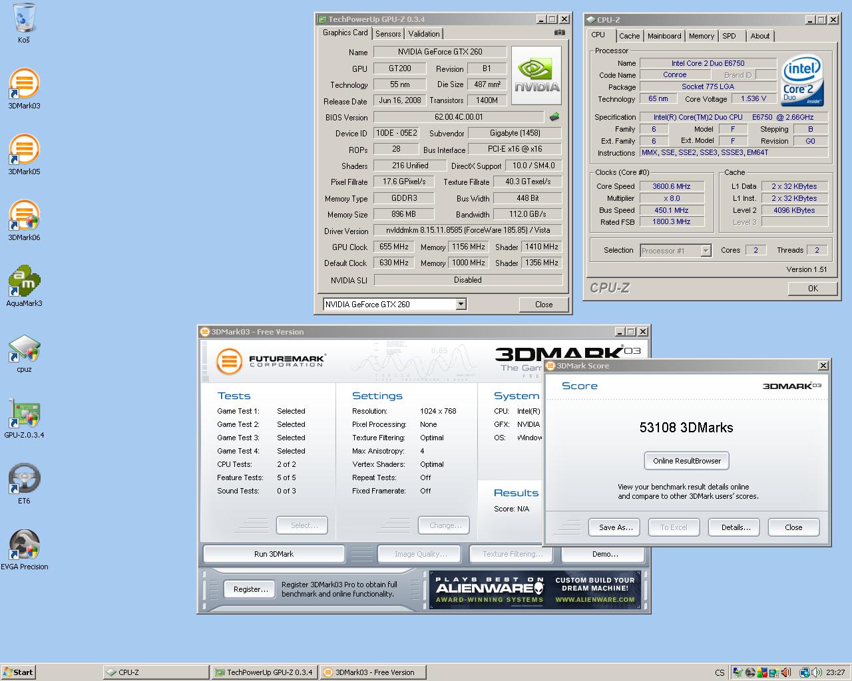The width and height of the screenshot is (852, 681).
Task: Switch to the Sensors tab in GPU-Z
Action: coord(388,34)
